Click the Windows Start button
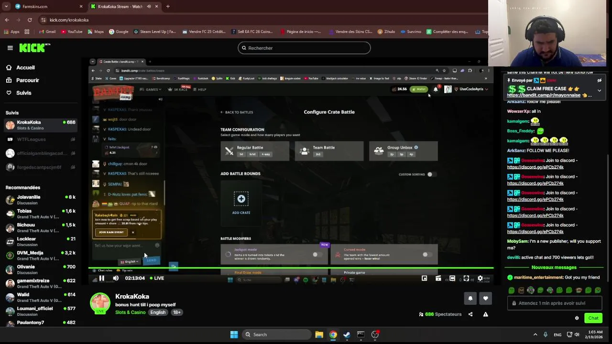The height and width of the screenshot is (344, 612). (x=234, y=334)
